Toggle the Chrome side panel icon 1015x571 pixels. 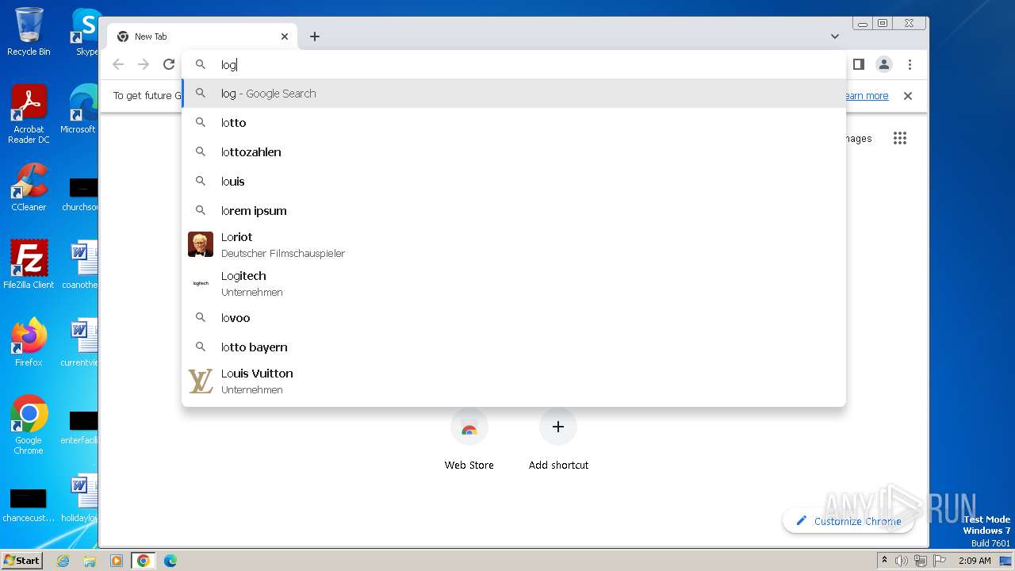(x=859, y=64)
